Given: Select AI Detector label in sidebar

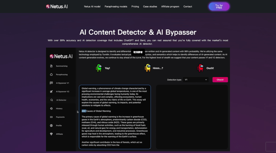Looking at the screenshot, I should click(x=61, y=100).
